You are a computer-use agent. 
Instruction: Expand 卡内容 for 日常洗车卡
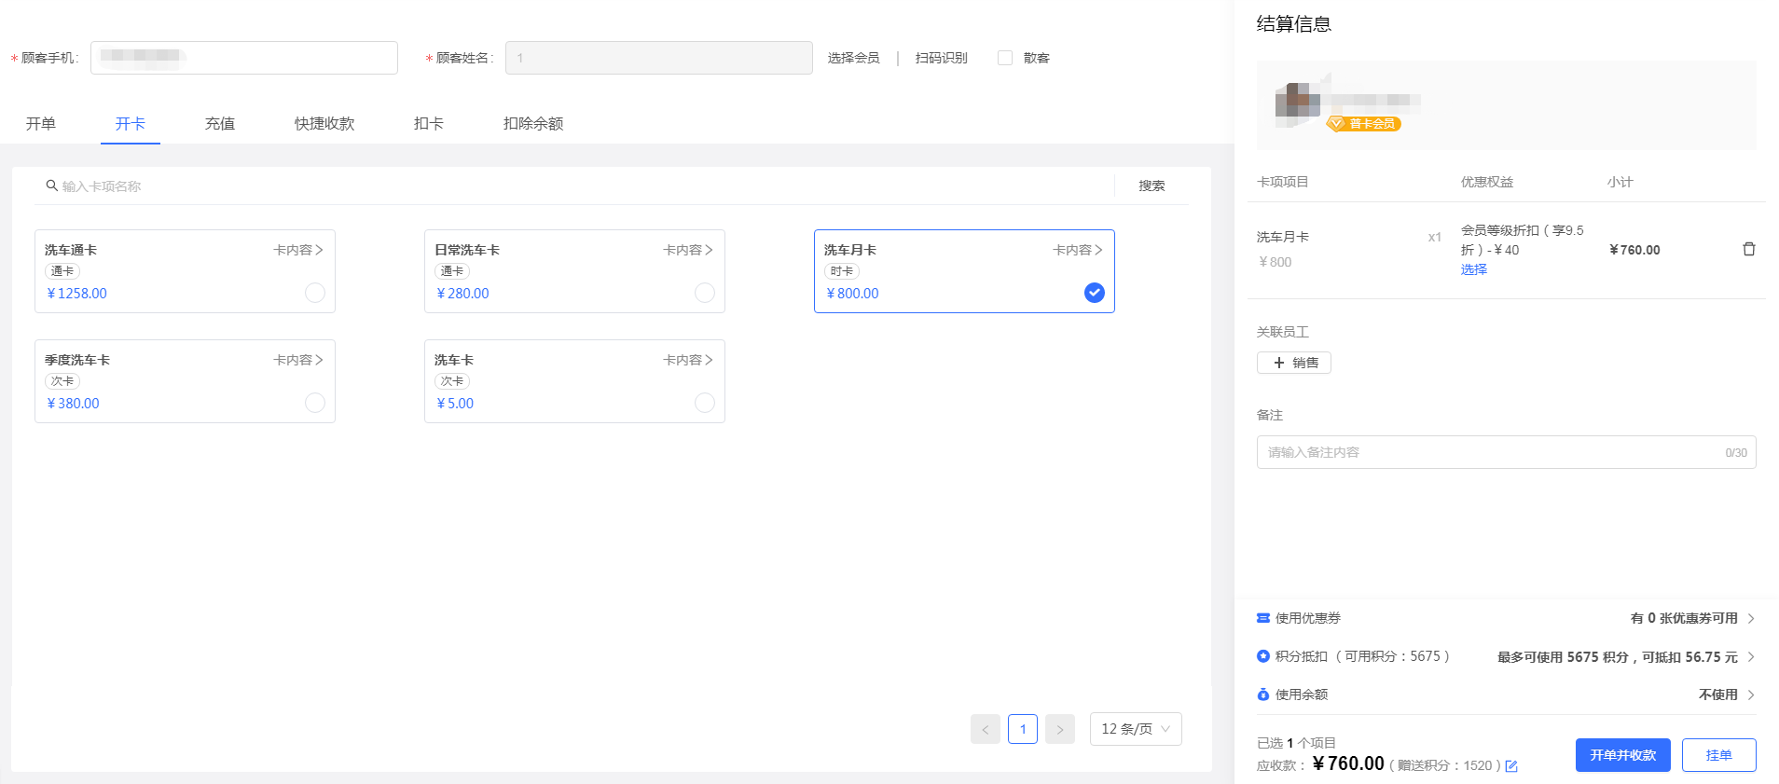(x=688, y=250)
